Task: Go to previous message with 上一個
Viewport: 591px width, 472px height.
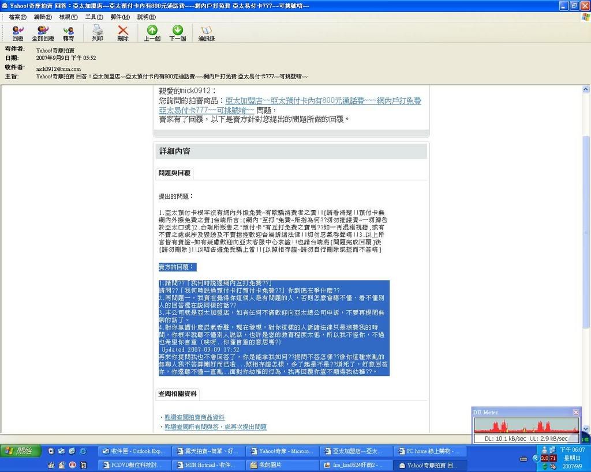Action: 152,33
